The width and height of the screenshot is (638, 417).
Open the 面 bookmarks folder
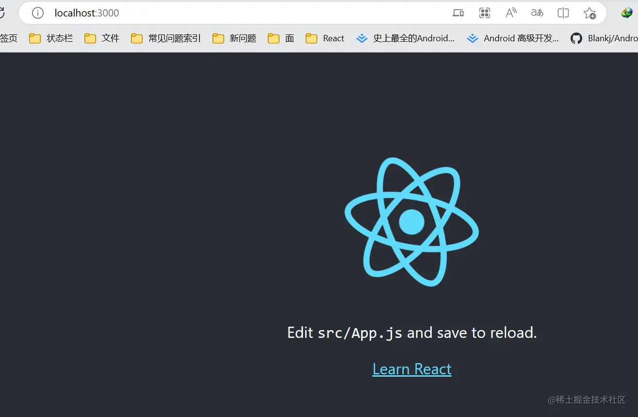[x=281, y=38]
